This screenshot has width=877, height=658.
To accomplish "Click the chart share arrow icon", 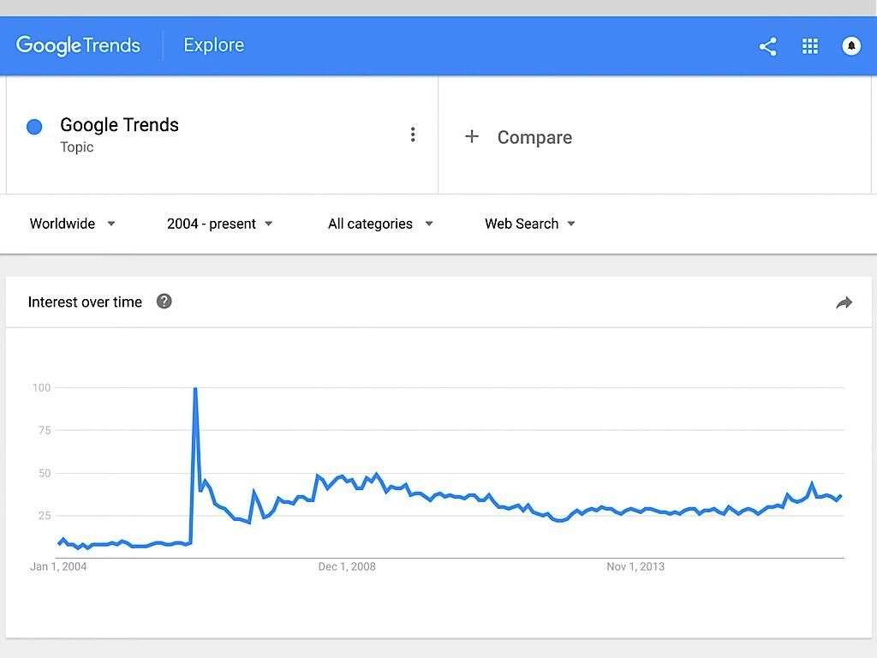I will point(844,302).
